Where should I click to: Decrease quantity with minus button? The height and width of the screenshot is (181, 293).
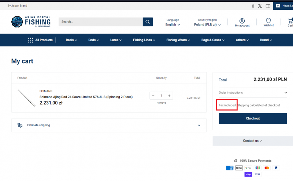tap(153, 96)
